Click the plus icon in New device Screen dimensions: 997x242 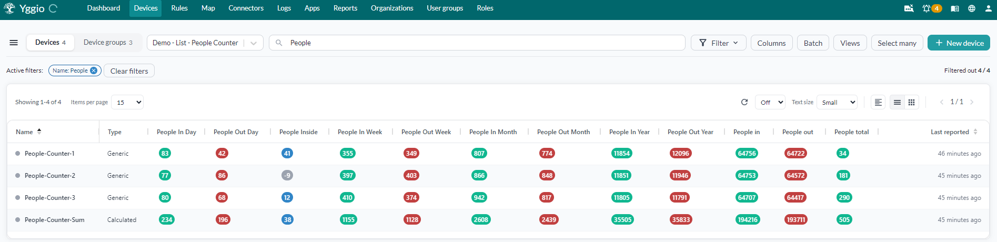point(939,43)
